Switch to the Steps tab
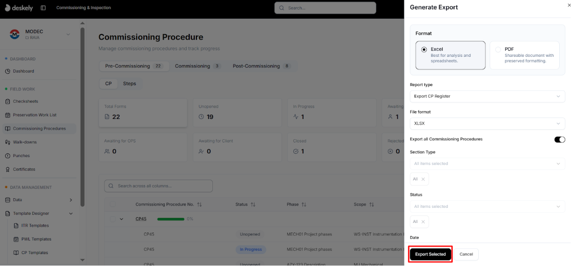 click(x=130, y=84)
